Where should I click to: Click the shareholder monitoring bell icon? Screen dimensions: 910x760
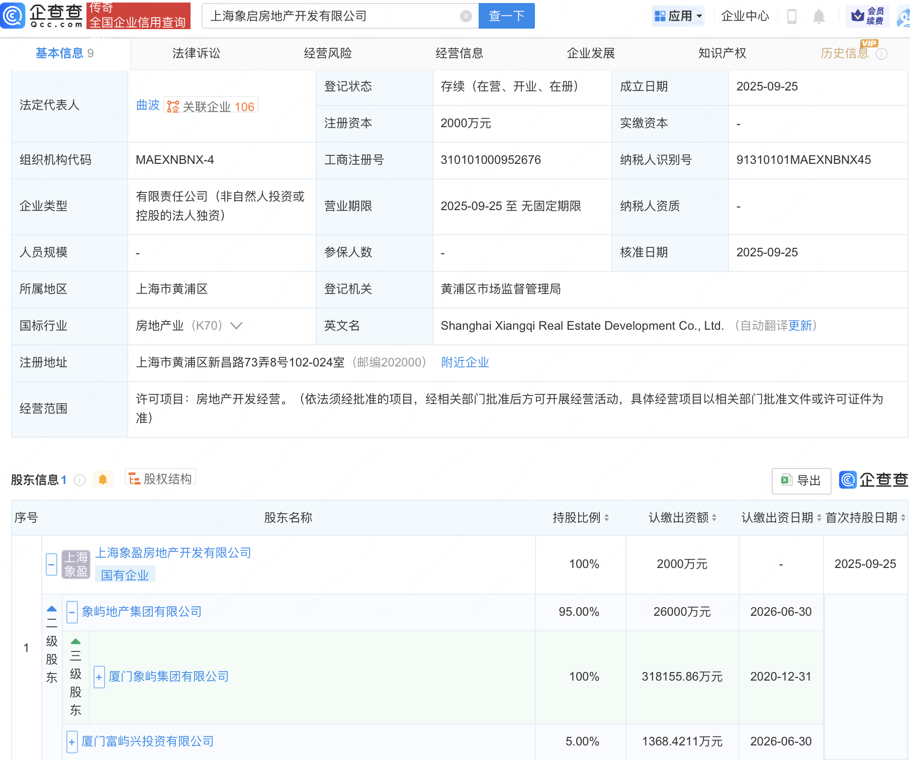[x=103, y=480]
